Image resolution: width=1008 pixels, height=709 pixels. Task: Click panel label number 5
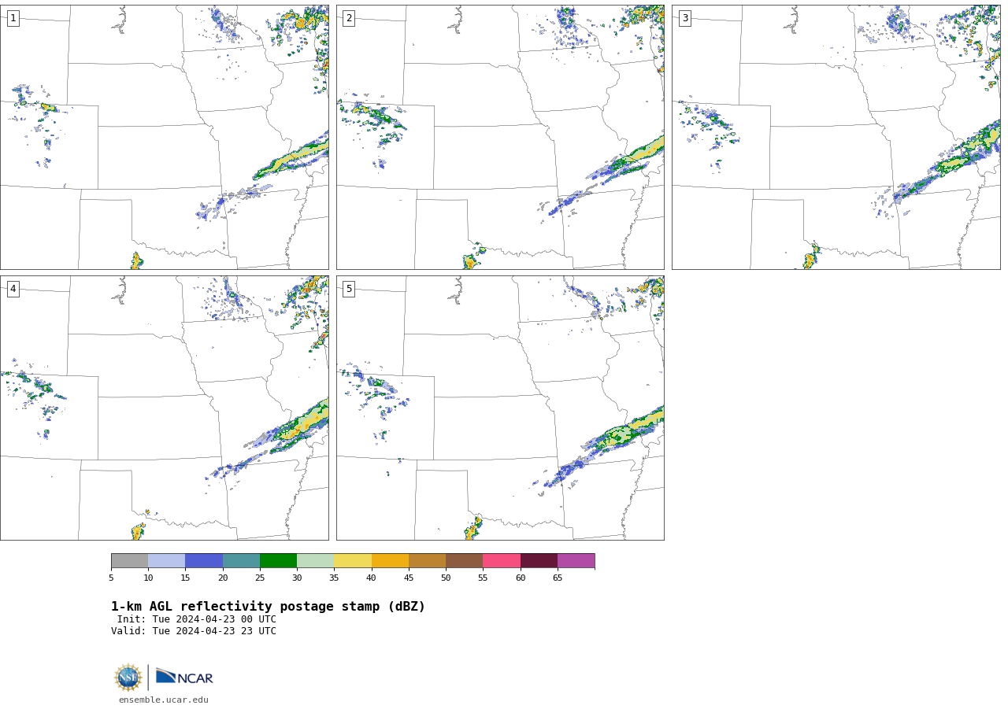(349, 289)
